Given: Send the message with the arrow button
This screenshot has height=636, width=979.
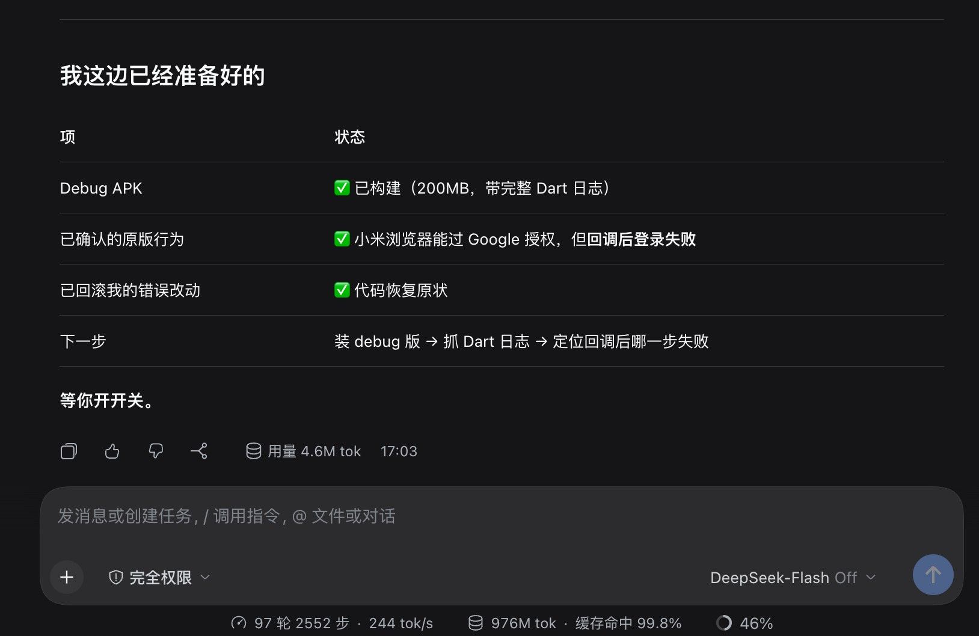Looking at the screenshot, I should pos(933,575).
